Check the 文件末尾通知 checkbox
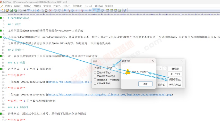Screen dimensions: 220x121 [x=95, y=83]
